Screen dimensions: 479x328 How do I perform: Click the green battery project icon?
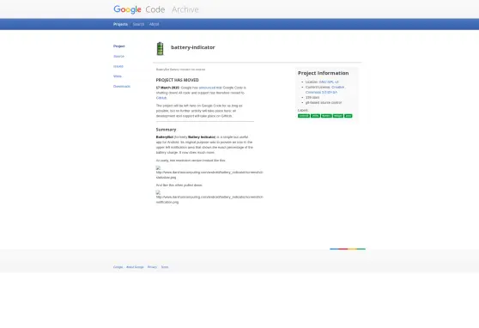coord(160,49)
